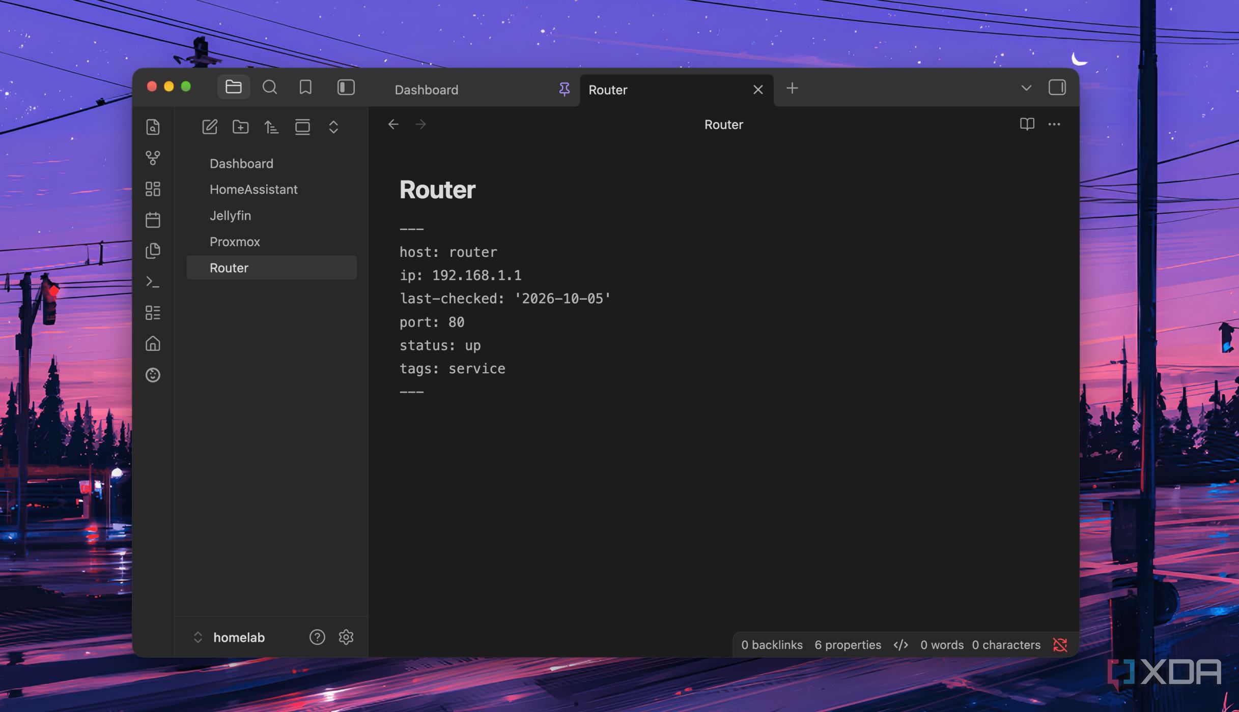Select the Router tab
Viewport: 1239px width, 712px height.
608,90
